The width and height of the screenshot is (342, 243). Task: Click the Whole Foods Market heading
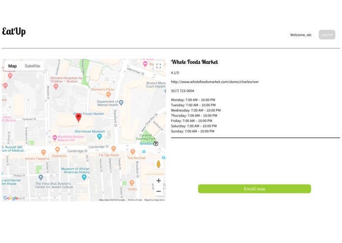pyautogui.click(x=194, y=62)
